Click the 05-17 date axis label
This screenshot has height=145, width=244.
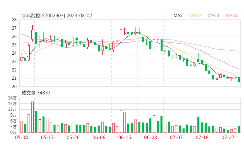click(x=47, y=137)
